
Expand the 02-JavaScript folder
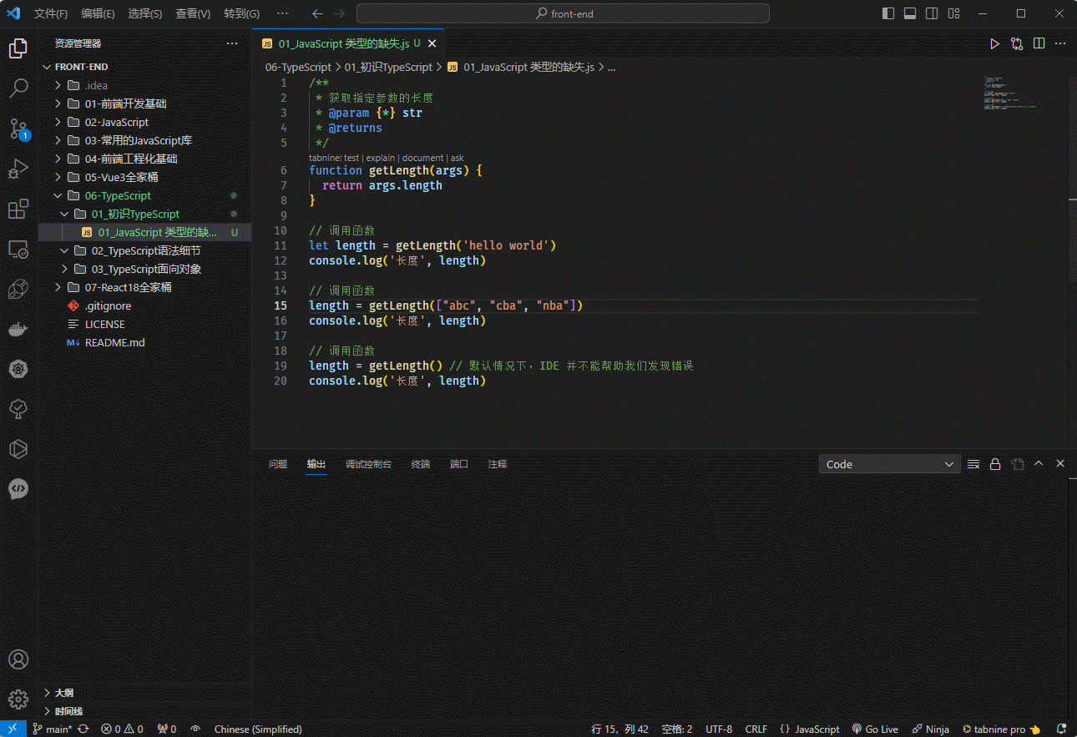point(117,122)
